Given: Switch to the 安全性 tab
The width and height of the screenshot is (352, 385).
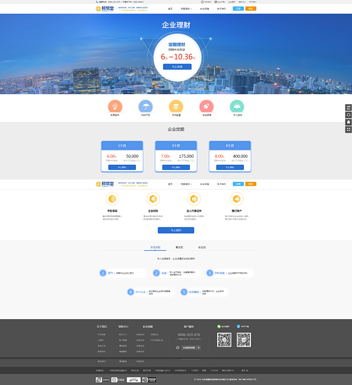Looking at the screenshot, I should pyautogui.click(x=202, y=248).
